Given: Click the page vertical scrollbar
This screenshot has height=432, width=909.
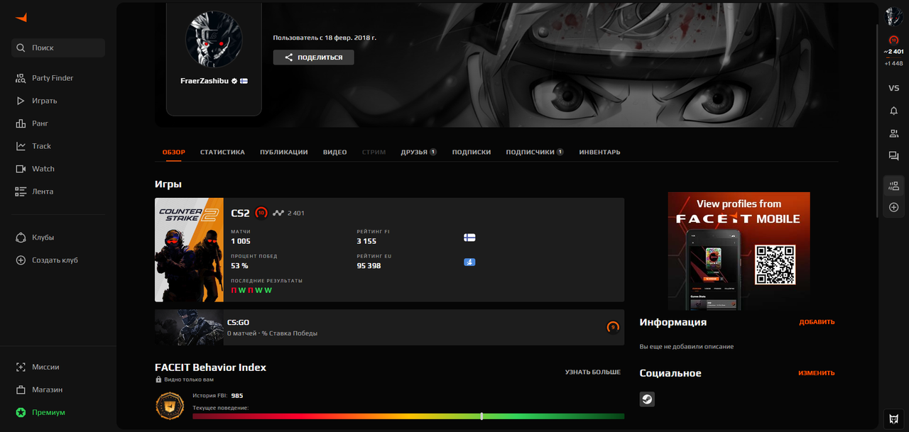Looking at the screenshot, I should point(878,121).
